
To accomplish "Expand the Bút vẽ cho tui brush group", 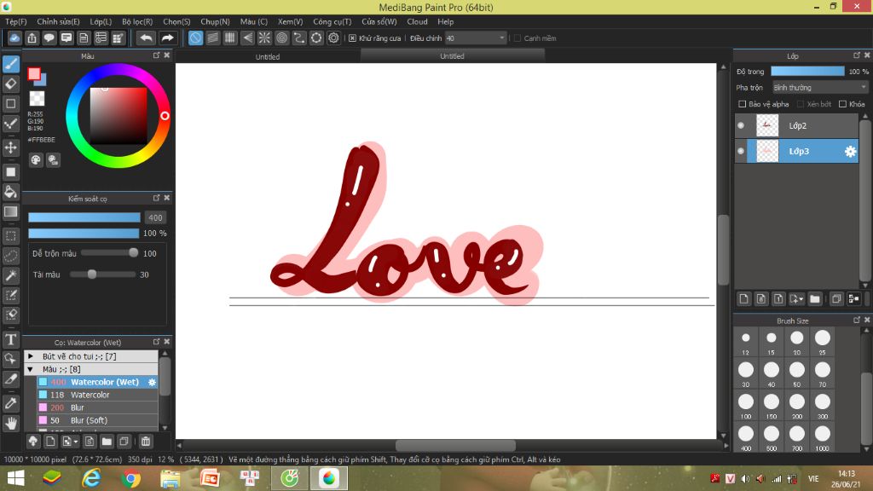I will [x=32, y=356].
